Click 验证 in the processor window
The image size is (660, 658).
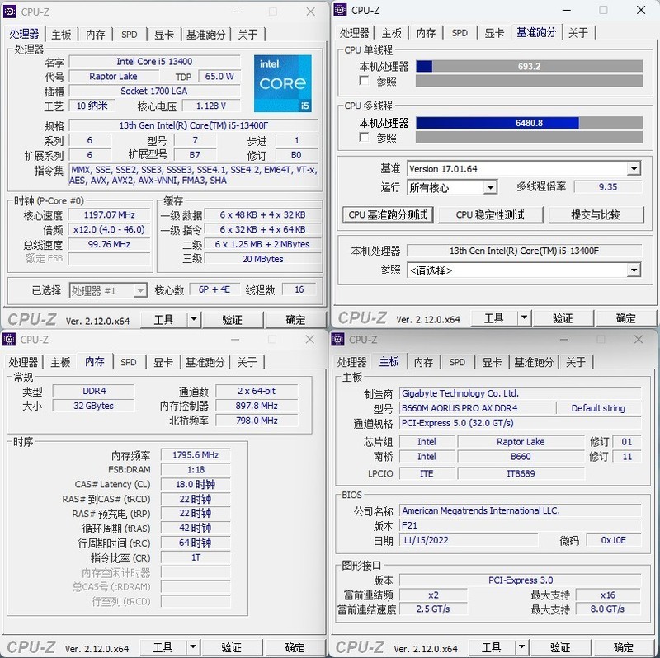(233, 320)
